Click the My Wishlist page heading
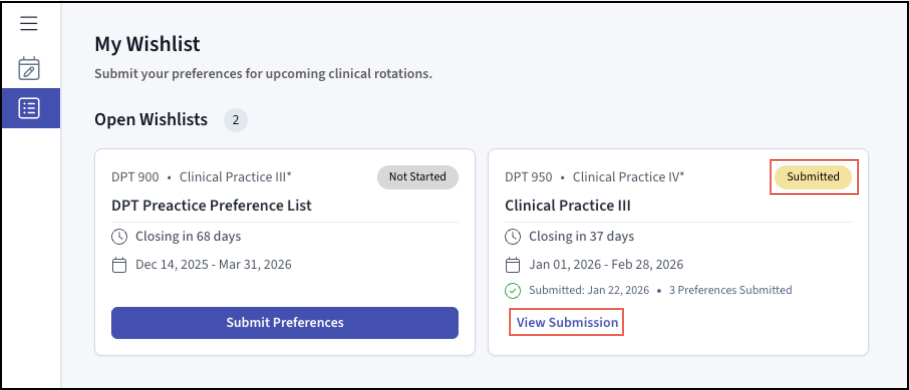The height and width of the screenshot is (390, 909). [147, 44]
